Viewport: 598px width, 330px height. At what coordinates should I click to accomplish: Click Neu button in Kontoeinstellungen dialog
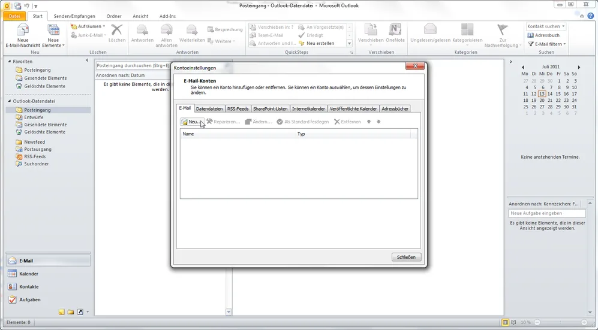pos(191,122)
